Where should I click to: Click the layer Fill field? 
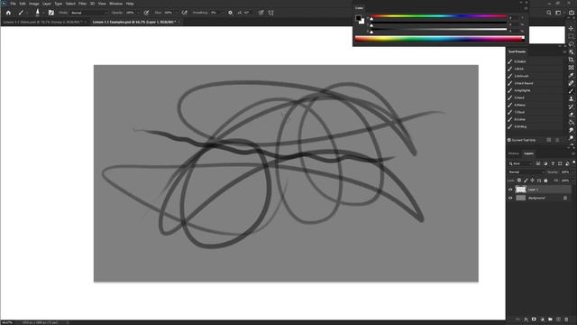(x=565, y=181)
